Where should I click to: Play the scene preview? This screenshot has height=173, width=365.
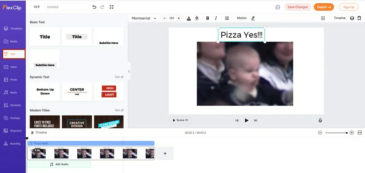(x=247, y=120)
